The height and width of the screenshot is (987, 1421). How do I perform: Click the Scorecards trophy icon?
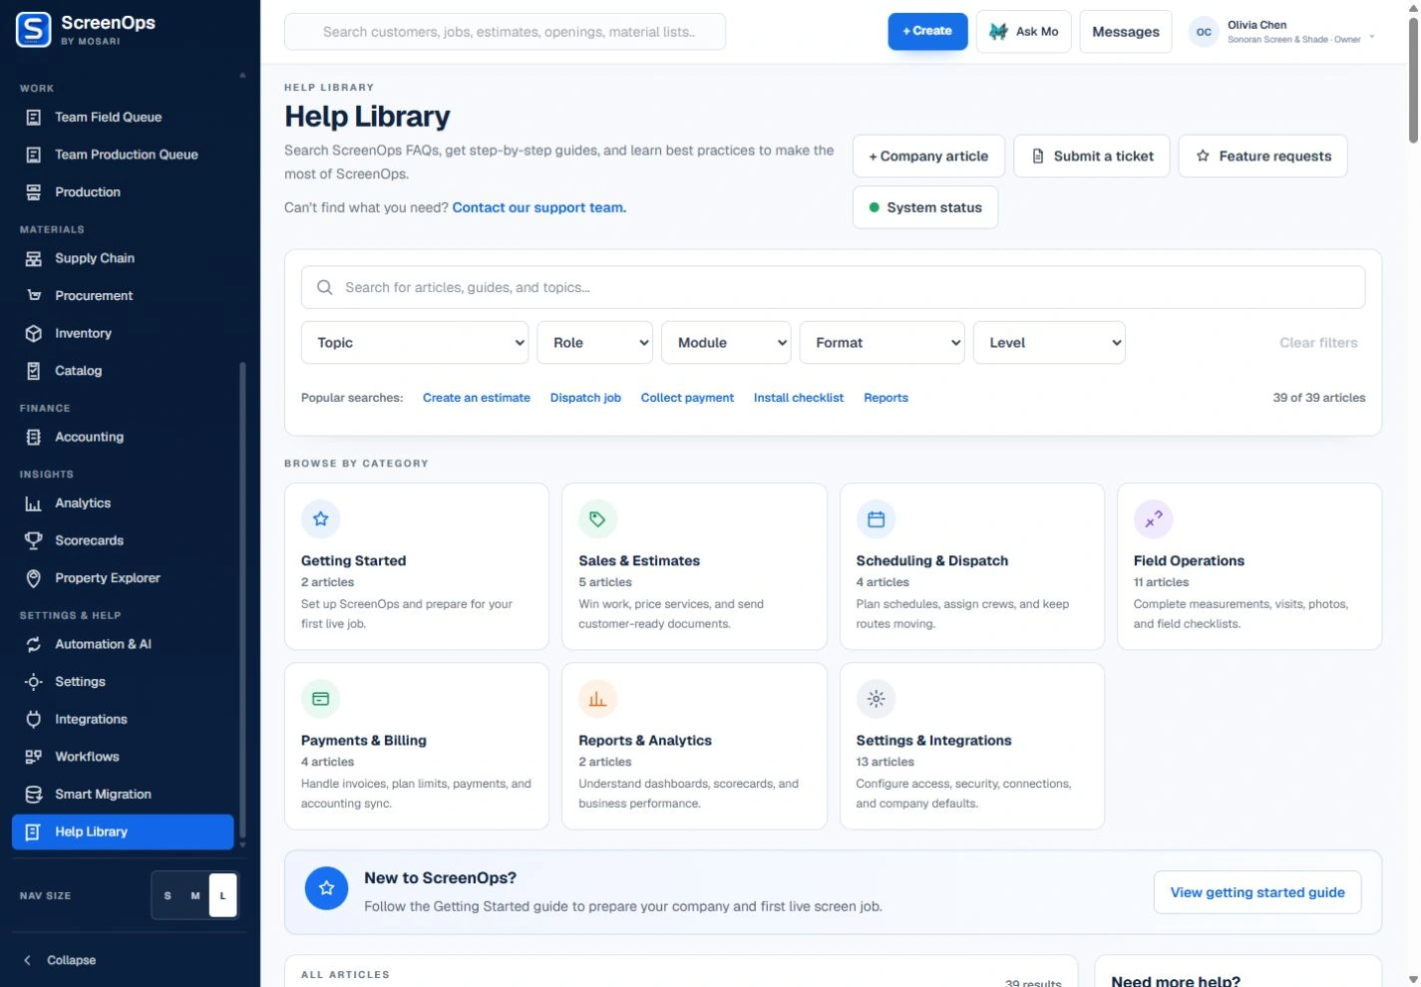pyautogui.click(x=33, y=540)
